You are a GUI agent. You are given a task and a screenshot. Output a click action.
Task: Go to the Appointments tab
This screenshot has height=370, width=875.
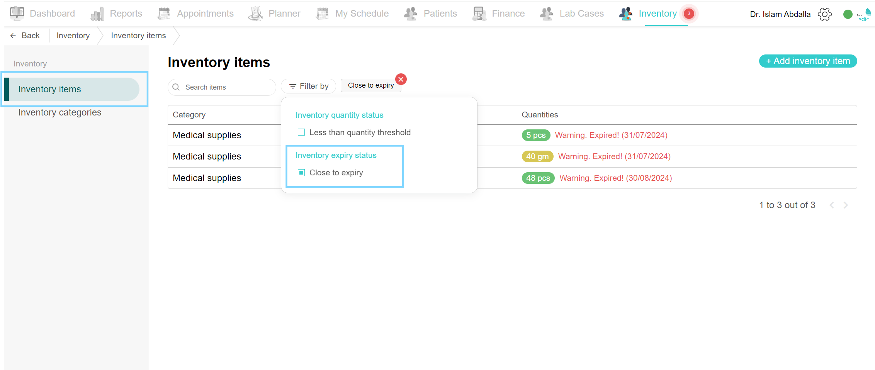click(195, 14)
